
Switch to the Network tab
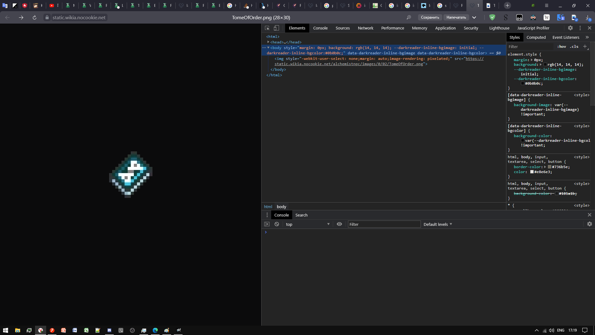[365, 28]
